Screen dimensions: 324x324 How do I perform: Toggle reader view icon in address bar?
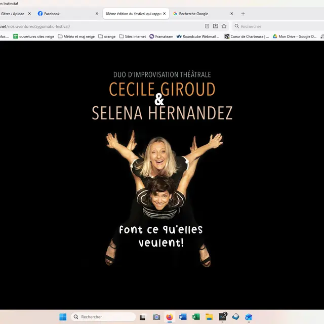(207, 26)
